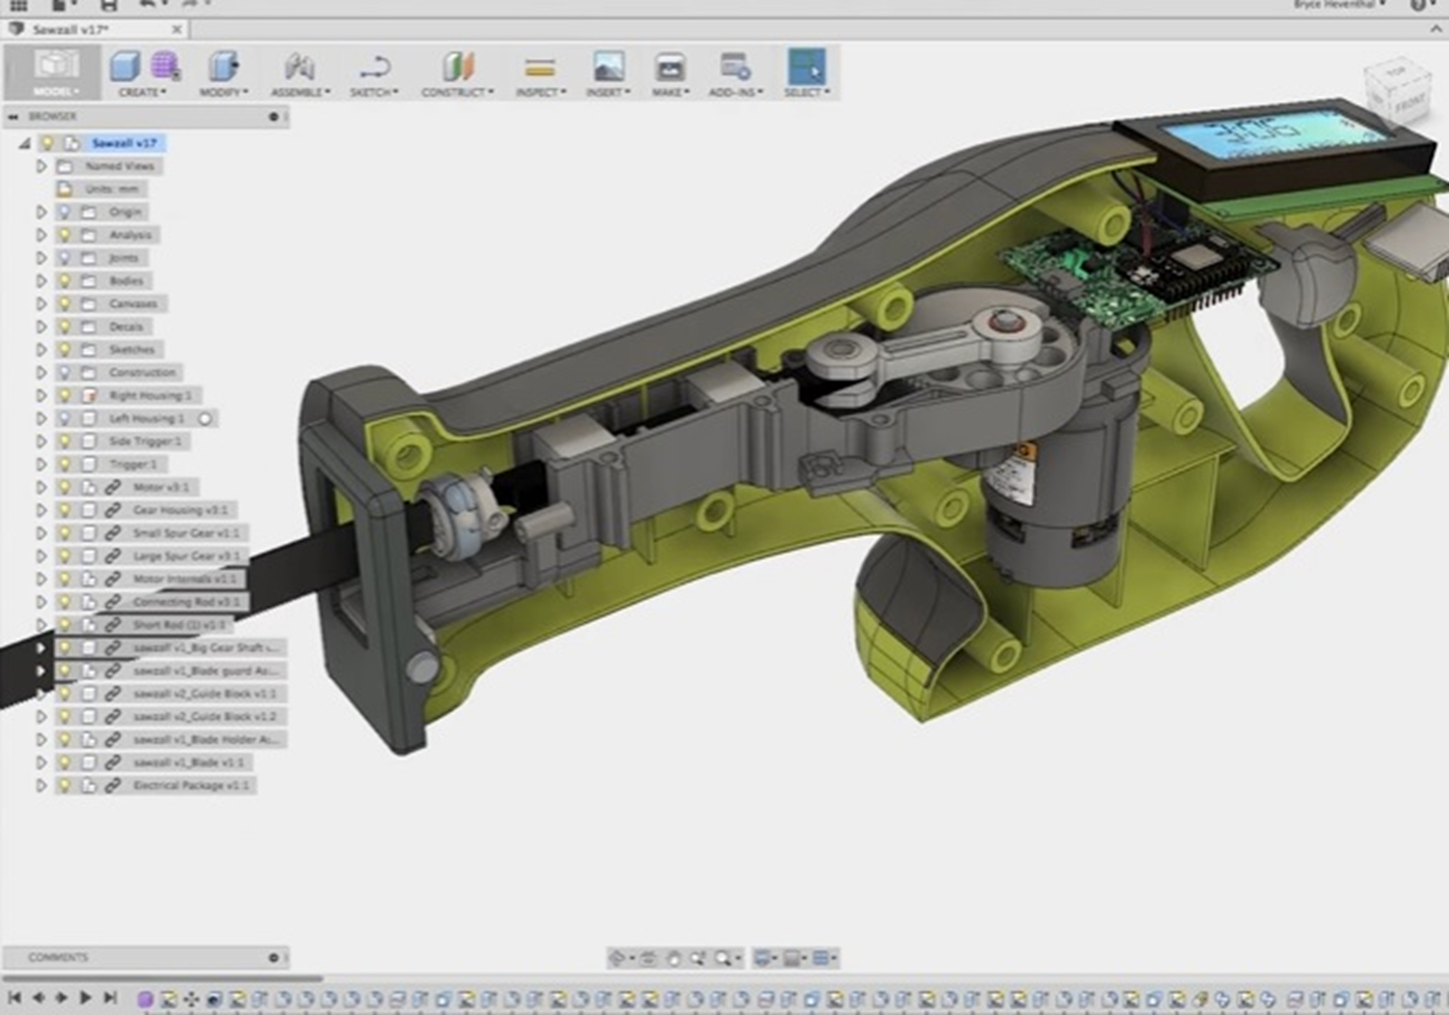The height and width of the screenshot is (1015, 1449).
Task: Expand the Electrical Package v1:1 component
Action: tap(41, 786)
